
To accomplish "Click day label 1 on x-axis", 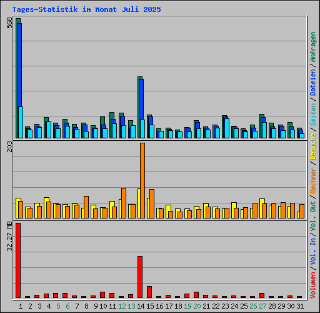I will point(21,306).
